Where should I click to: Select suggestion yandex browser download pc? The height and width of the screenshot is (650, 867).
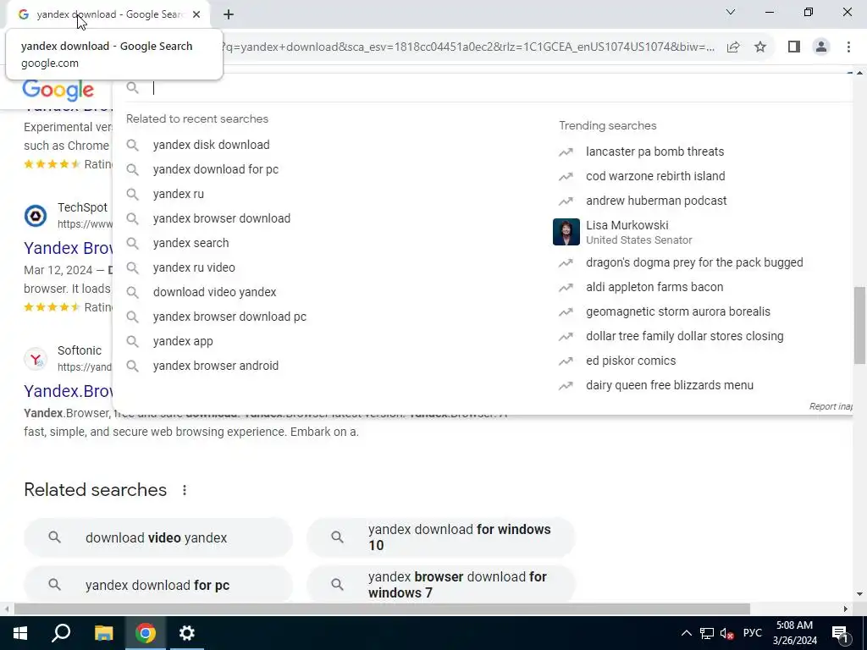click(229, 317)
